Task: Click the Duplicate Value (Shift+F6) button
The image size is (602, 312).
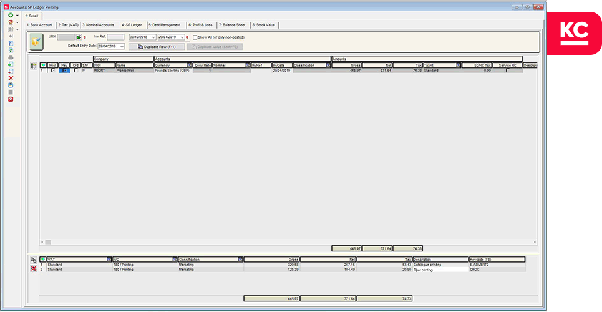Action: (215, 47)
